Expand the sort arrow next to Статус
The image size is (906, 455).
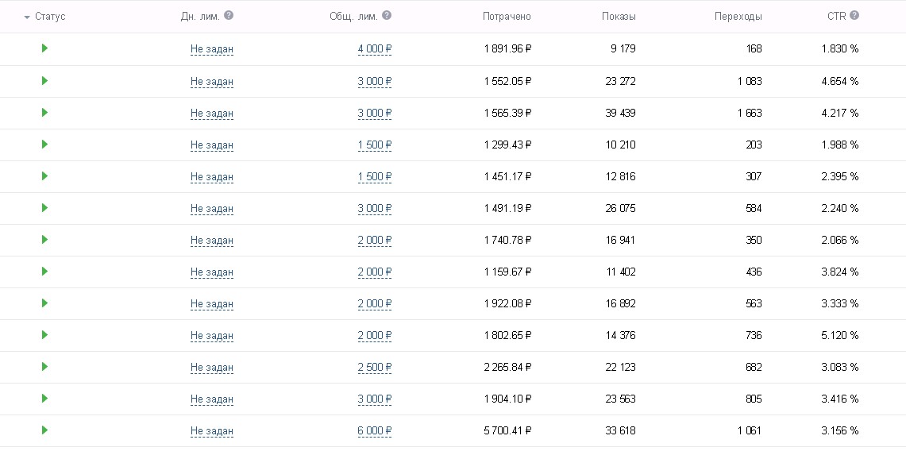26,17
